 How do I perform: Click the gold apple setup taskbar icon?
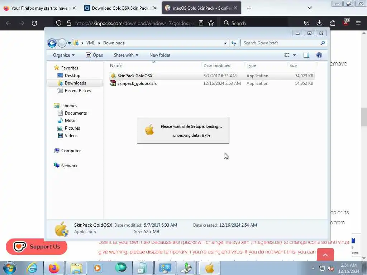point(210,268)
